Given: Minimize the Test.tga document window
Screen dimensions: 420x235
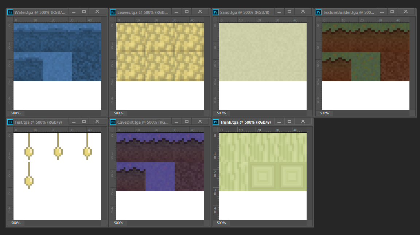Looking at the screenshot, I should [74, 122].
